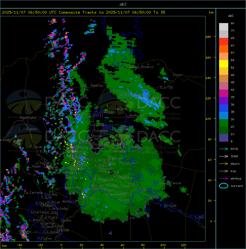Click the L_PAZ place label

(200, 217)
